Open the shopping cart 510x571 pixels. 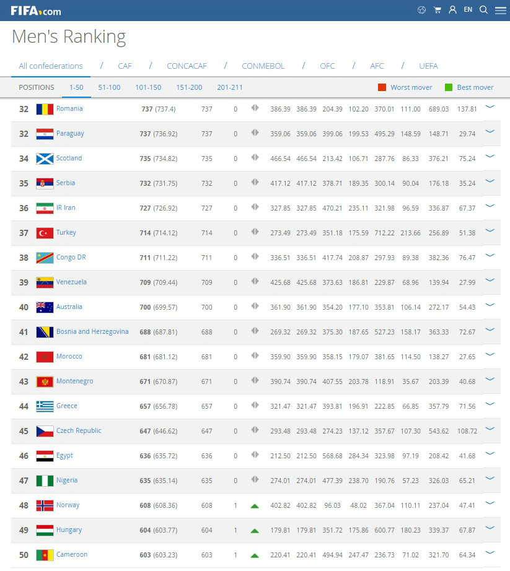437,10
